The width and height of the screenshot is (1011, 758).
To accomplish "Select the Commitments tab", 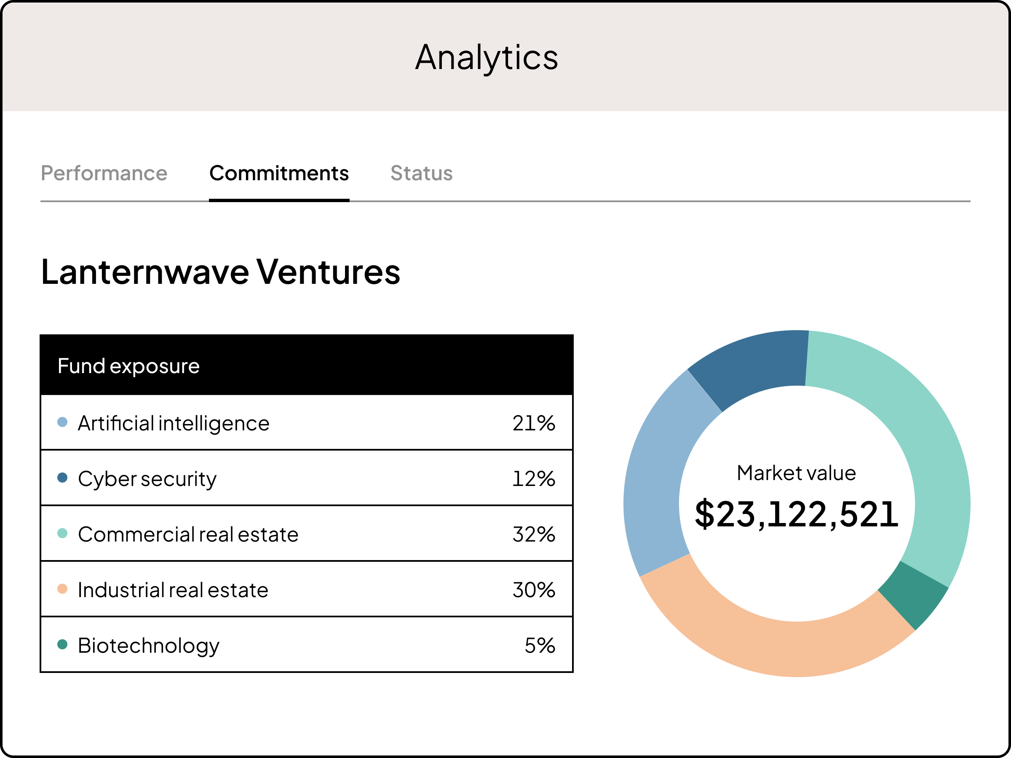I will [279, 173].
